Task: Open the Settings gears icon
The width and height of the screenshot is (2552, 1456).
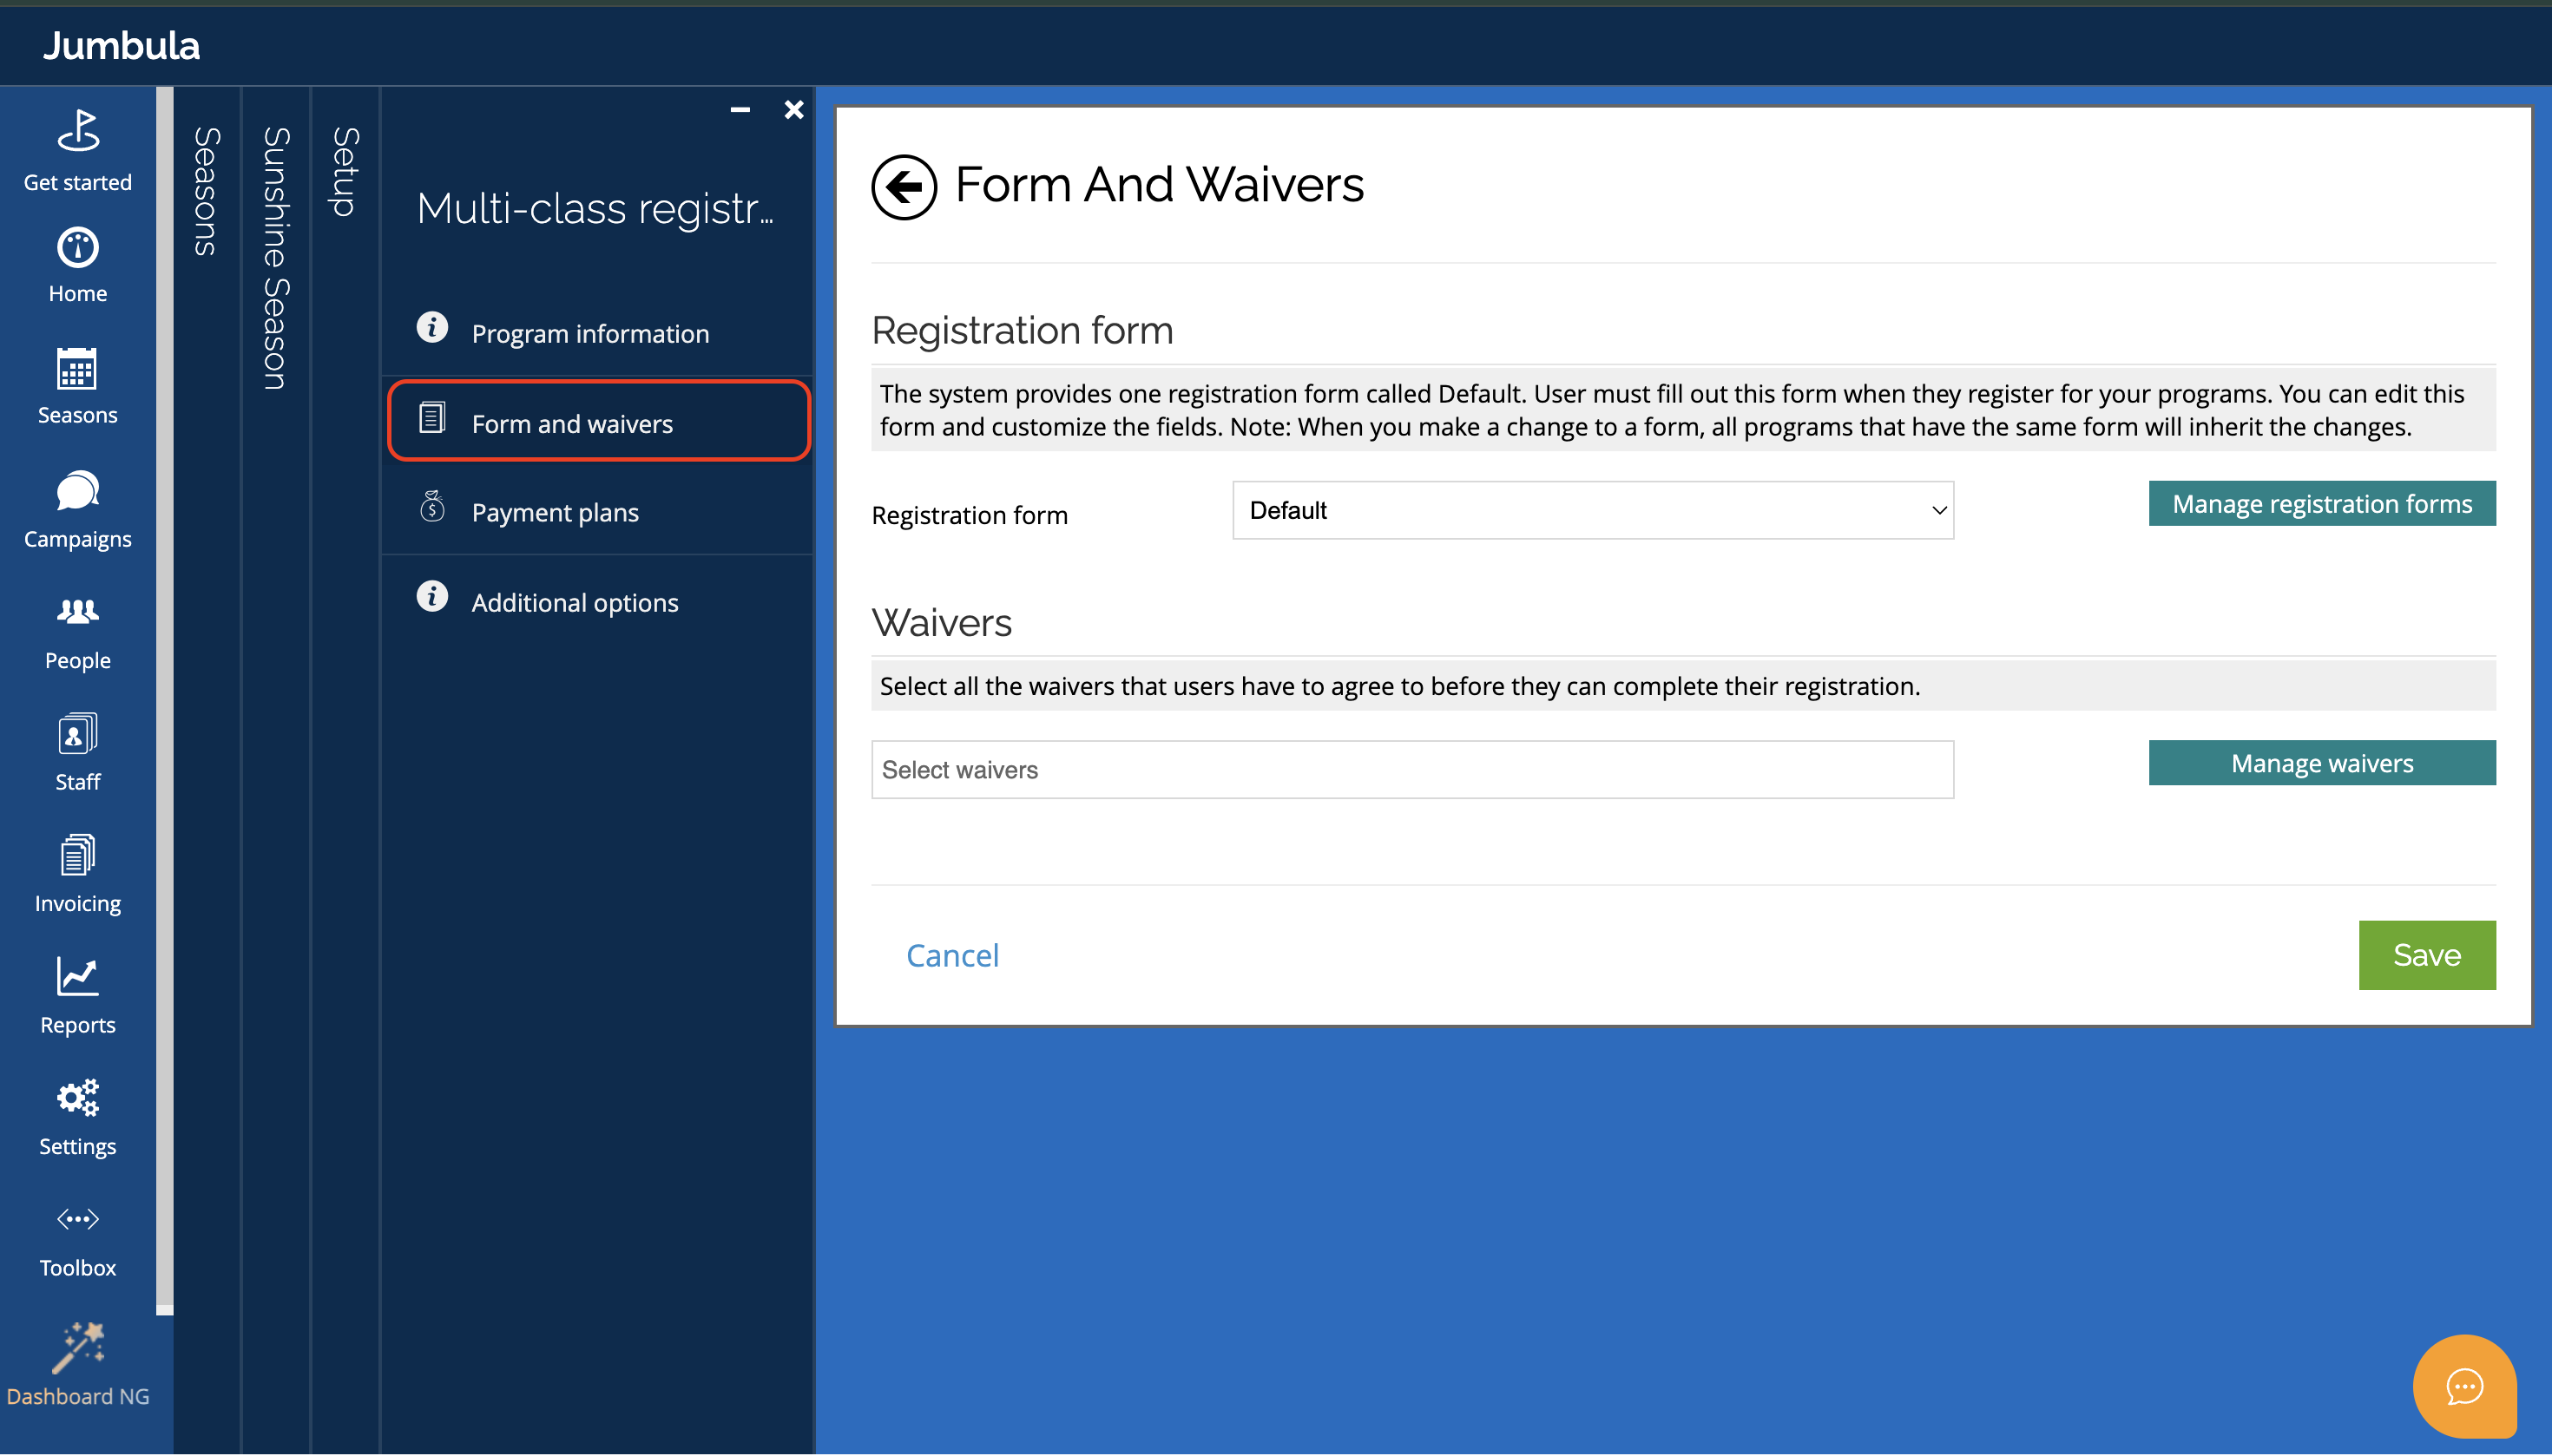Action: click(78, 1117)
